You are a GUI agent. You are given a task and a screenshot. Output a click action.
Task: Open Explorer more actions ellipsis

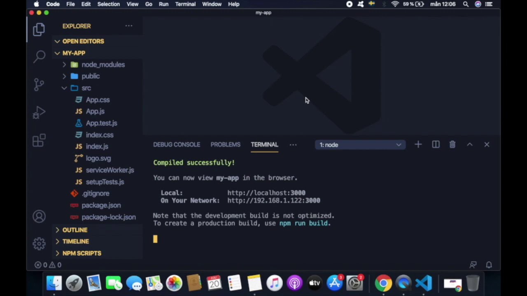[x=129, y=26]
